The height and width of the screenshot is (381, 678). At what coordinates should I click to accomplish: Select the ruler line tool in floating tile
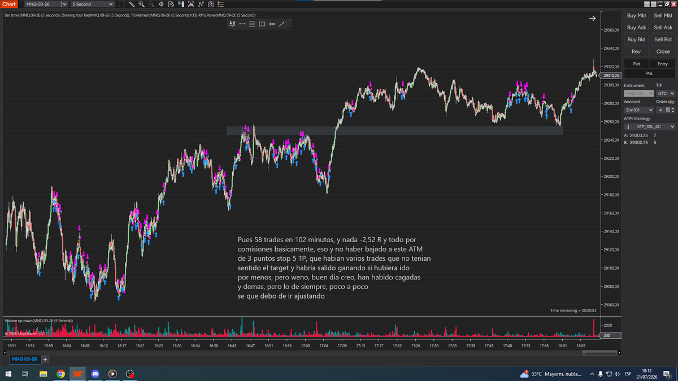pyautogui.click(x=242, y=24)
